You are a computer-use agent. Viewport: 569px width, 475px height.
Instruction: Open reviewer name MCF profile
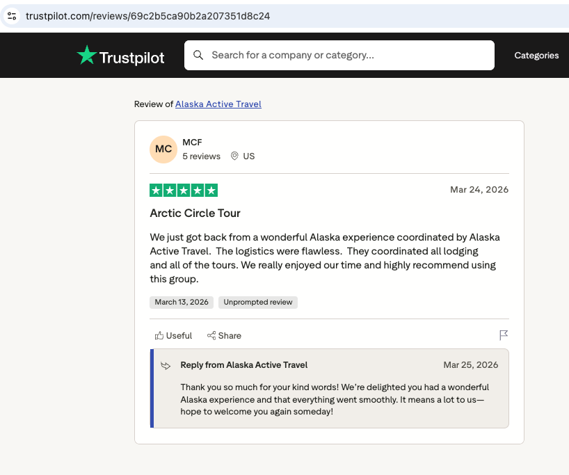tap(192, 143)
